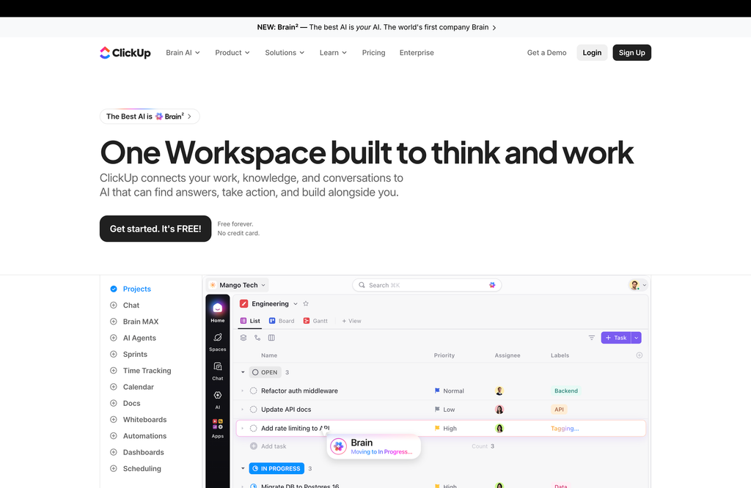
Task: Open the Brain AI dropdown menu
Action: tap(183, 53)
